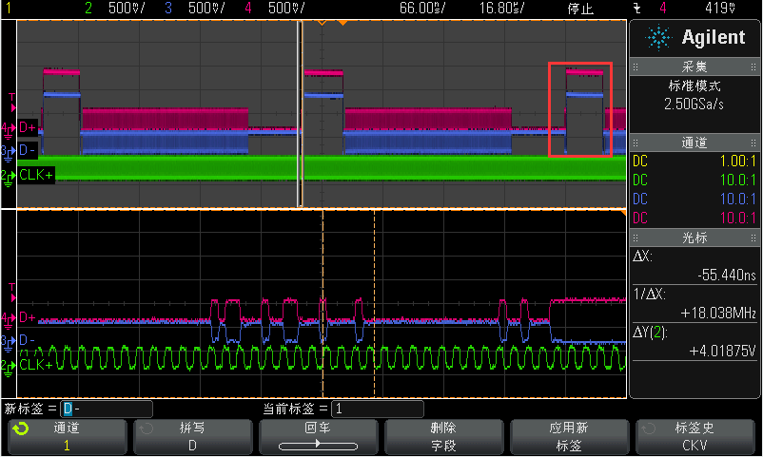This screenshot has width=763, height=457.
Task: Click the 新标签 text input field
Action: pos(107,409)
